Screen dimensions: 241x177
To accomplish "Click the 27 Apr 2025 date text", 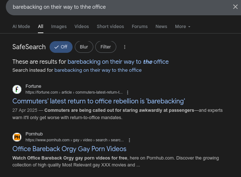I will [25, 110].
